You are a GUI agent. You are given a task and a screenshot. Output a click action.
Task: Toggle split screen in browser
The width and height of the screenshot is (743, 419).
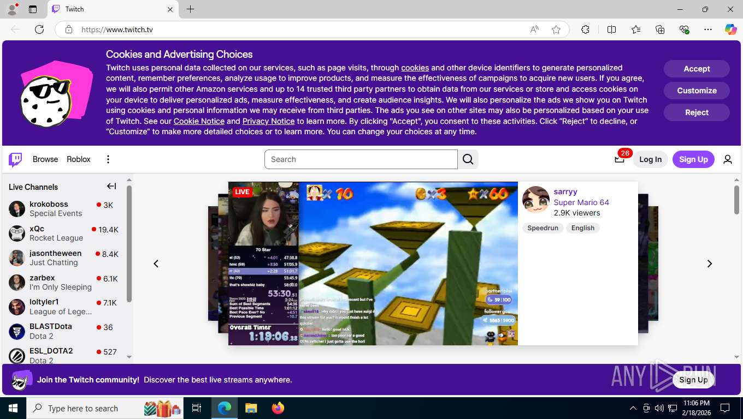point(611,29)
